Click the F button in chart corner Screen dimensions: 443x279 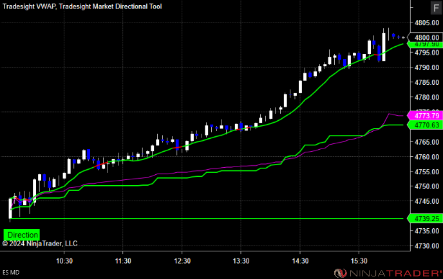pos(436,8)
